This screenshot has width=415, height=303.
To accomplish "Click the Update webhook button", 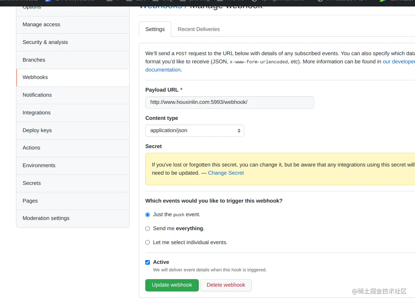I will [x=172, y=285].
